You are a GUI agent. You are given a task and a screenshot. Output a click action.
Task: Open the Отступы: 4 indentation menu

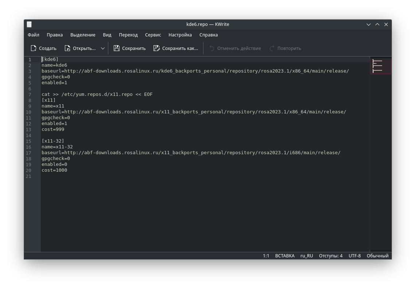(x=331, y=256)
